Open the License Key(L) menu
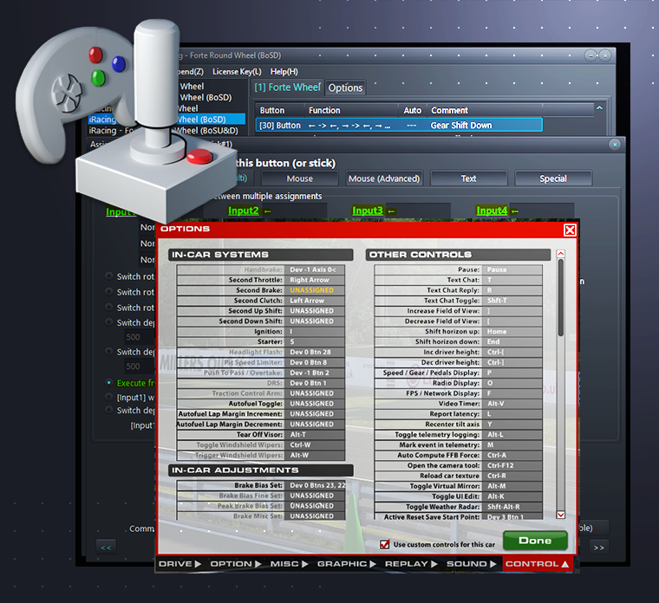659x603 pixels. pos(237,72)
